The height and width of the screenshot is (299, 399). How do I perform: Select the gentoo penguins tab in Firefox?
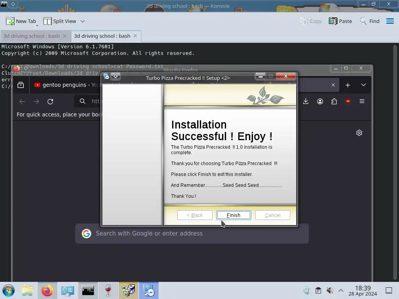coord(66,85)
